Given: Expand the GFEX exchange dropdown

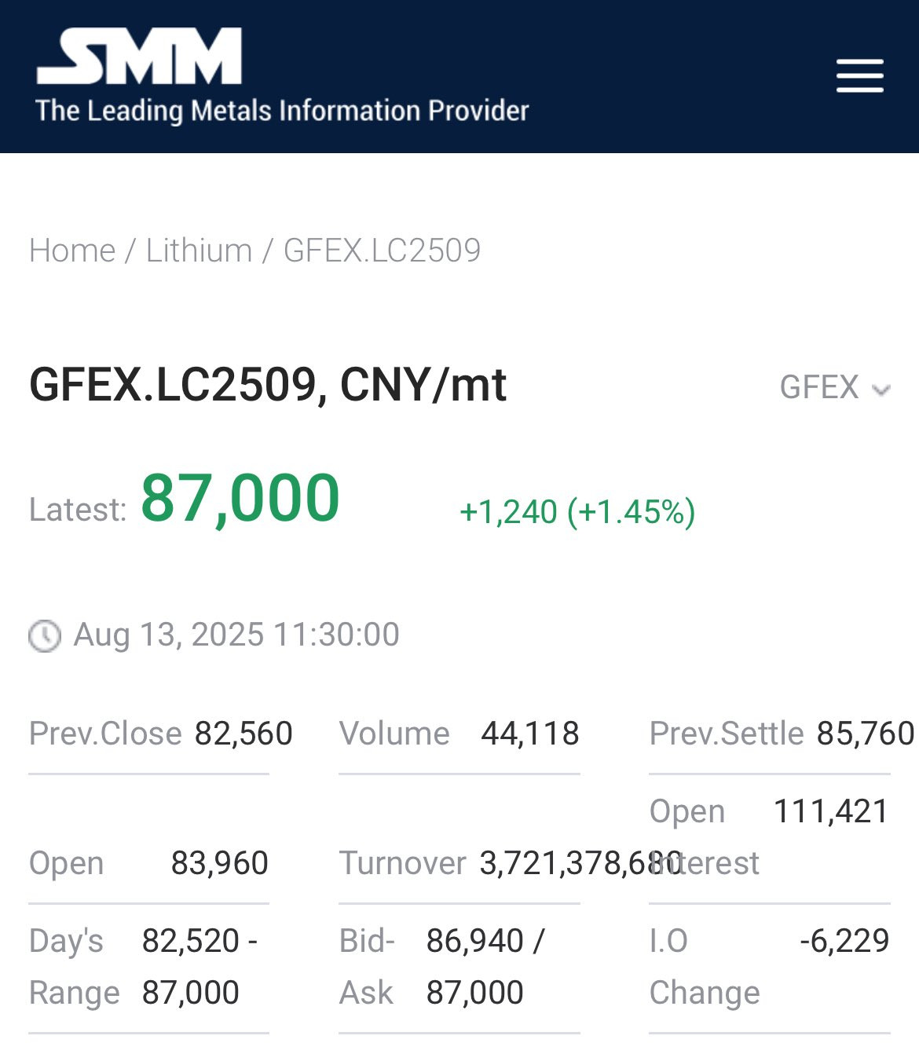Looking at the screenshot, I should (x=834, y=388).
